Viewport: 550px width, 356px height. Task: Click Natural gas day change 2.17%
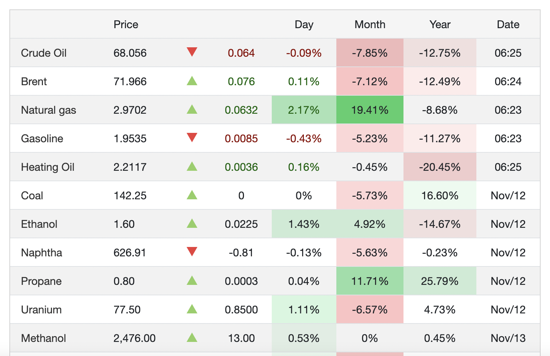point(304,110)
